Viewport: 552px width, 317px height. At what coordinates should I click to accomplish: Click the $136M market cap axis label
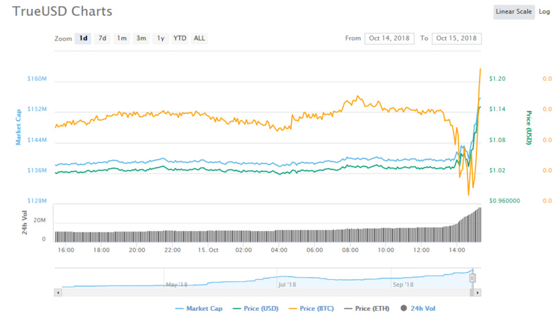pyautogui.click(x=37, y=170)
